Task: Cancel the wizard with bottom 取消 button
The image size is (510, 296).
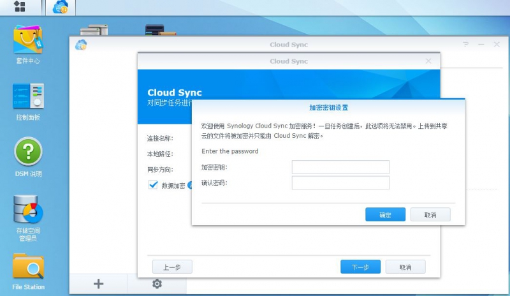Action: coord(405,267)
